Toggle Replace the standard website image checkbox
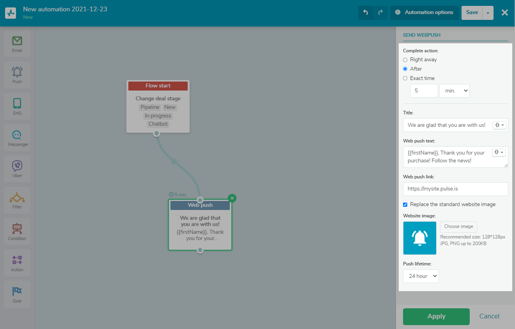 405,205
